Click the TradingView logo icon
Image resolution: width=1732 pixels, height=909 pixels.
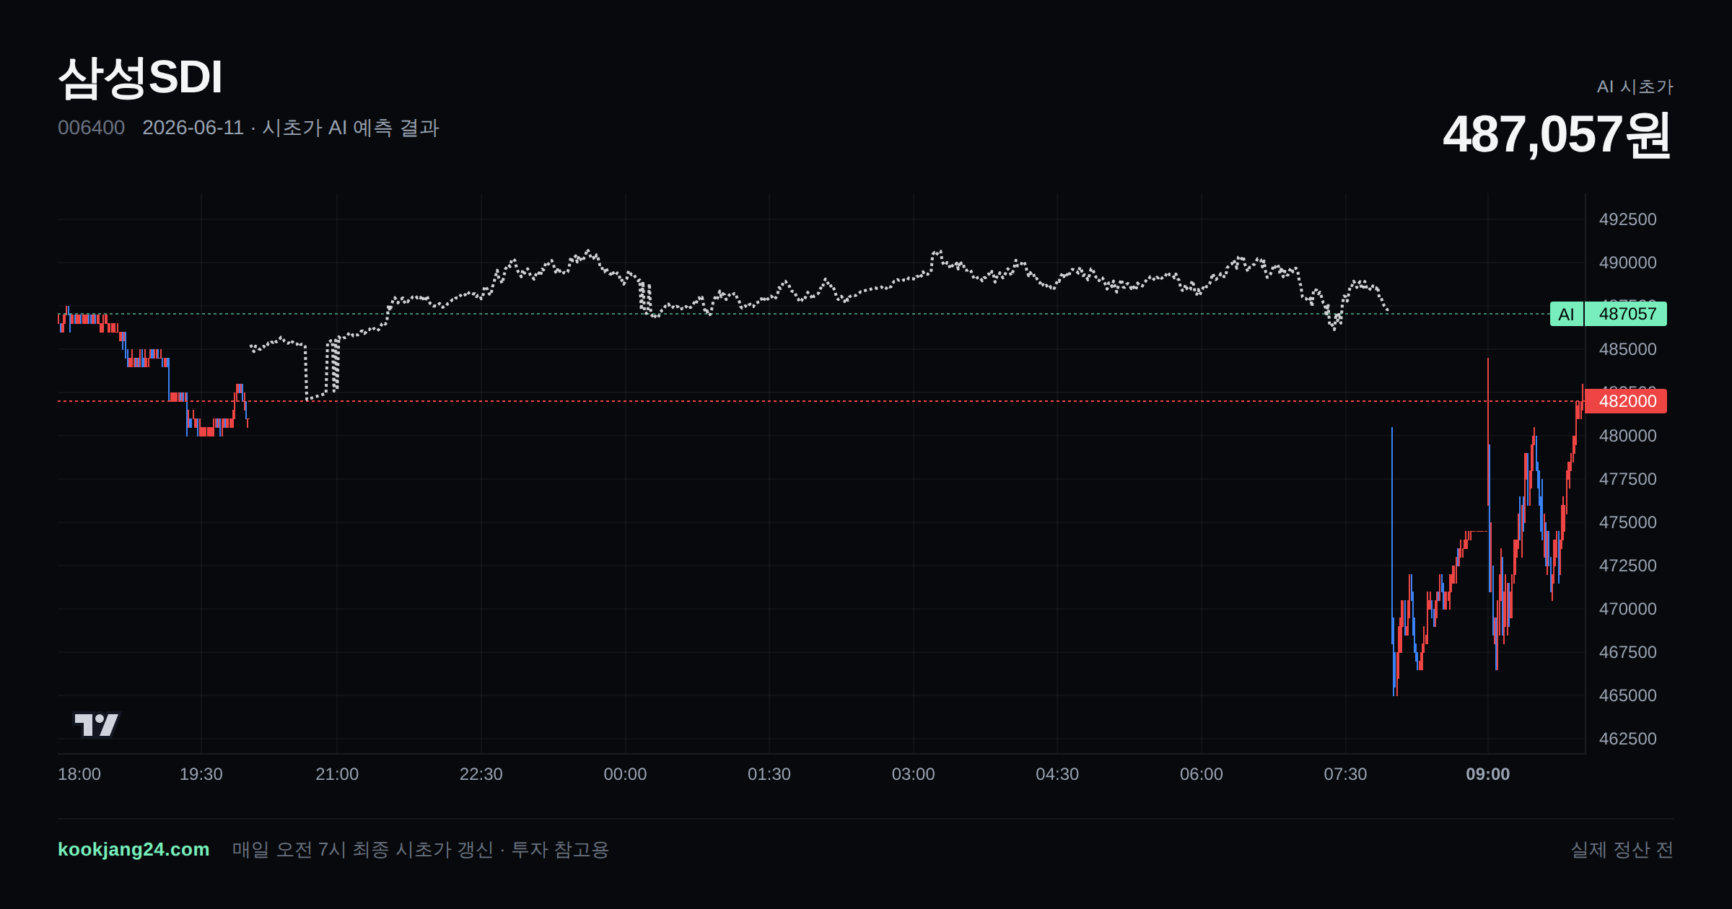(x=96, y=724)
